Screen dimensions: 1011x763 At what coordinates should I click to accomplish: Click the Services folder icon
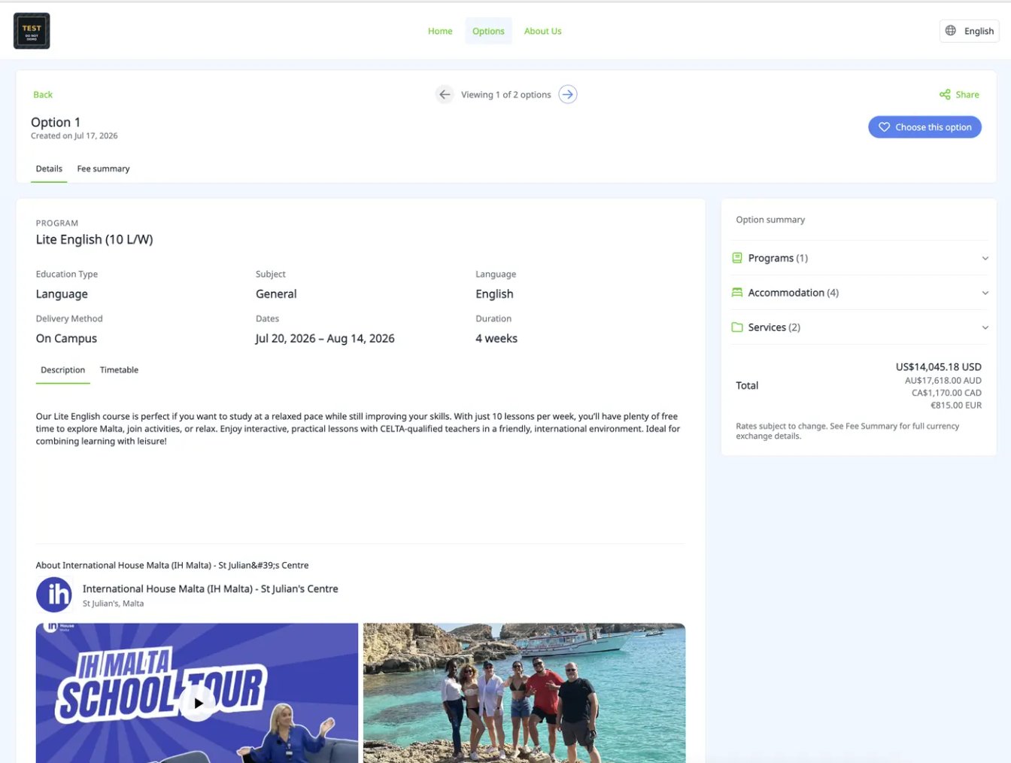click(x=737, y=327)
